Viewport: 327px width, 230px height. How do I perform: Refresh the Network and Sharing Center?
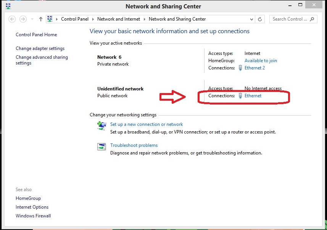click(260, 19)
